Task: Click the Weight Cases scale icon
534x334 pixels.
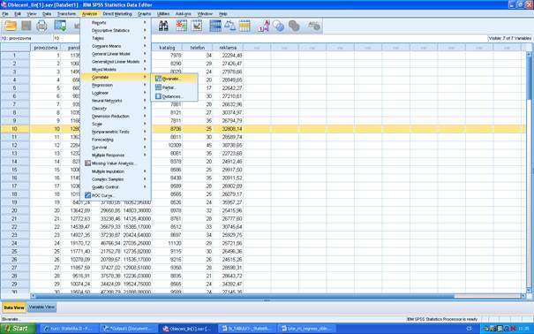Action: coord(229,26)
